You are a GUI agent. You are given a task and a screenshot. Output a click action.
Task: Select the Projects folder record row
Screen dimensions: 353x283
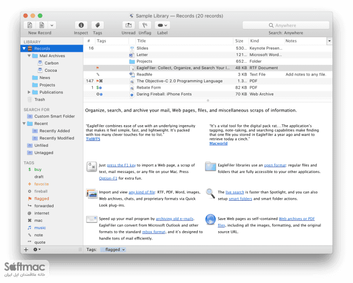point(208,61)
